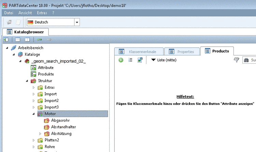Click the Motor folder icon
Viewport: 256px width, 152px height.
click(x=40, y=114)
